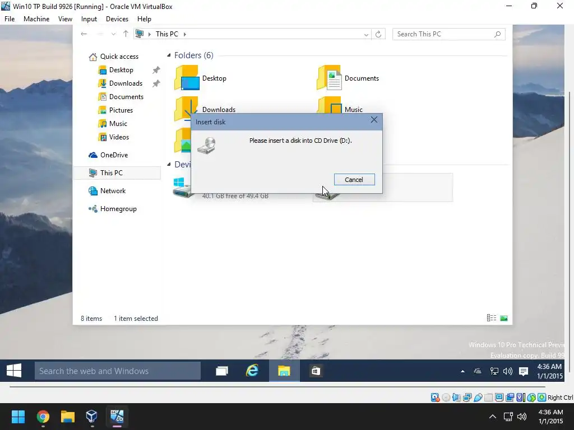Launch Internet Explorer from the guest taskbar
Image resolution: width=574 pixels, height=430 pixels.
click(x=252, y=371)
